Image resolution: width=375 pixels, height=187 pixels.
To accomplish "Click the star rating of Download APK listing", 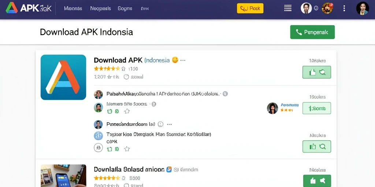I will (107, 69).
